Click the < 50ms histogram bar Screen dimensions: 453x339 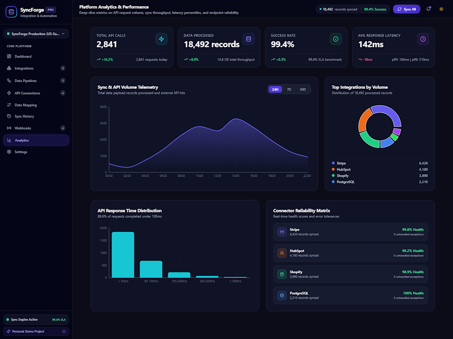click(123, 255)
